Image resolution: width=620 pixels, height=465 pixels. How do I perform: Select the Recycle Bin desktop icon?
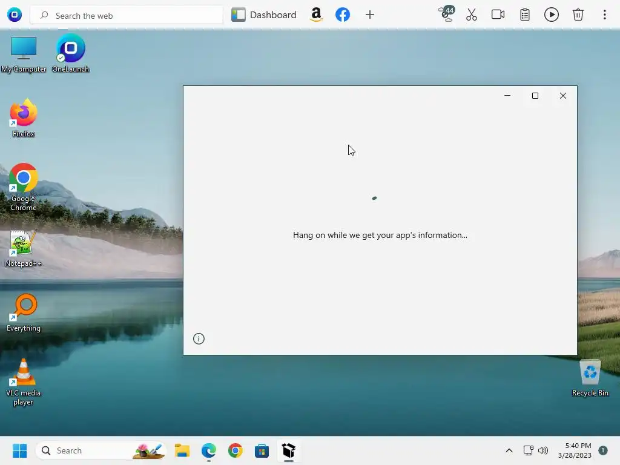[590, 378]
